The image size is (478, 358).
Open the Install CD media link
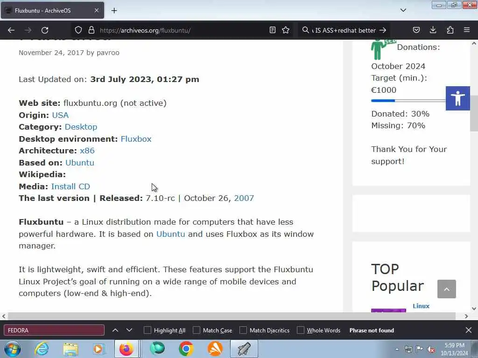point(70,186)
